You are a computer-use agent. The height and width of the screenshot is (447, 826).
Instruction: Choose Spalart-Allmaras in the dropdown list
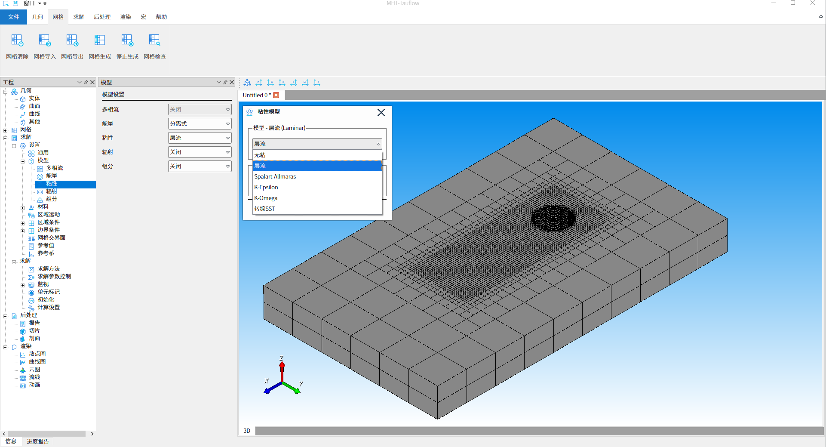click(275, 177)
